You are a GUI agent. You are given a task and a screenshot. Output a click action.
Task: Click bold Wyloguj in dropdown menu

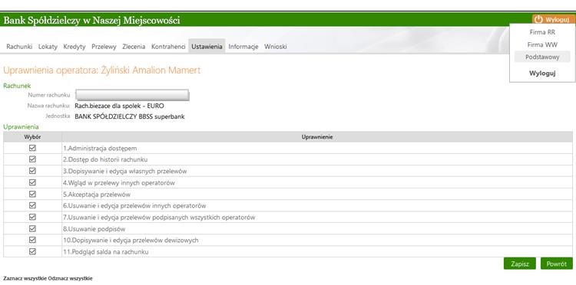tap(542, 74)
